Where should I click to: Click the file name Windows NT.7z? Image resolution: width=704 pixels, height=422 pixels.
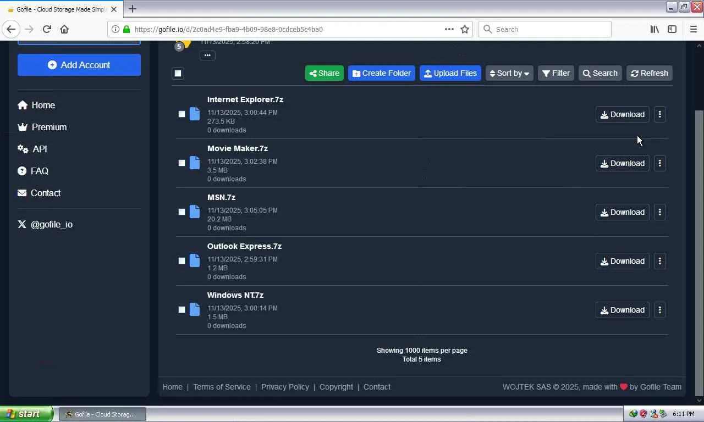[235, 295]
